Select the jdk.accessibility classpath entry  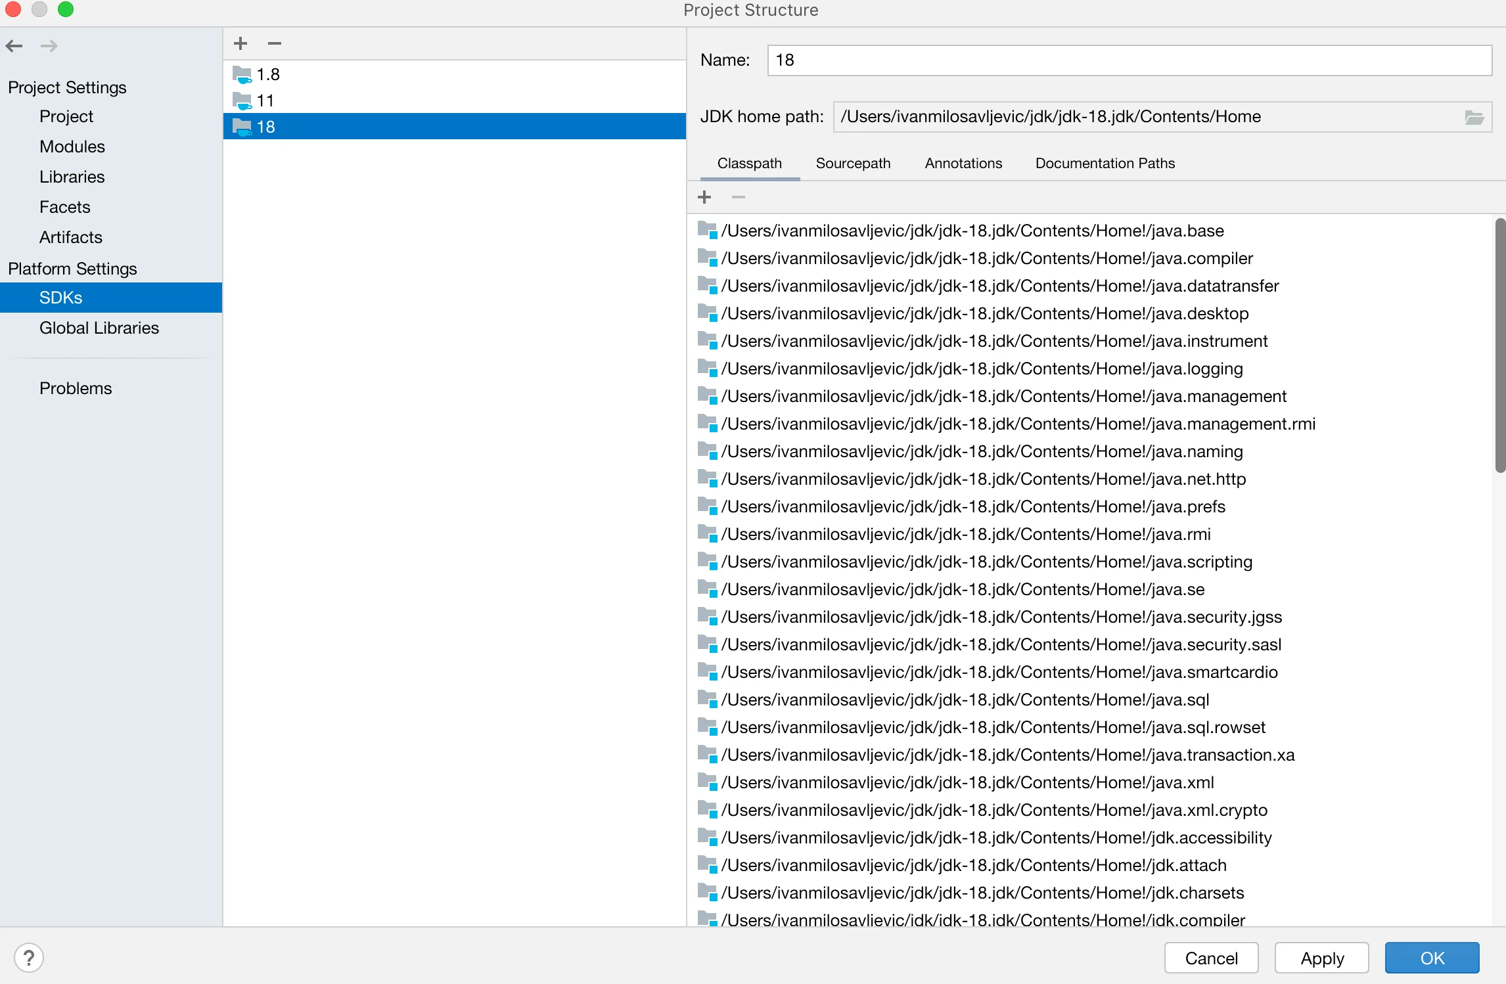[1091, 838]
